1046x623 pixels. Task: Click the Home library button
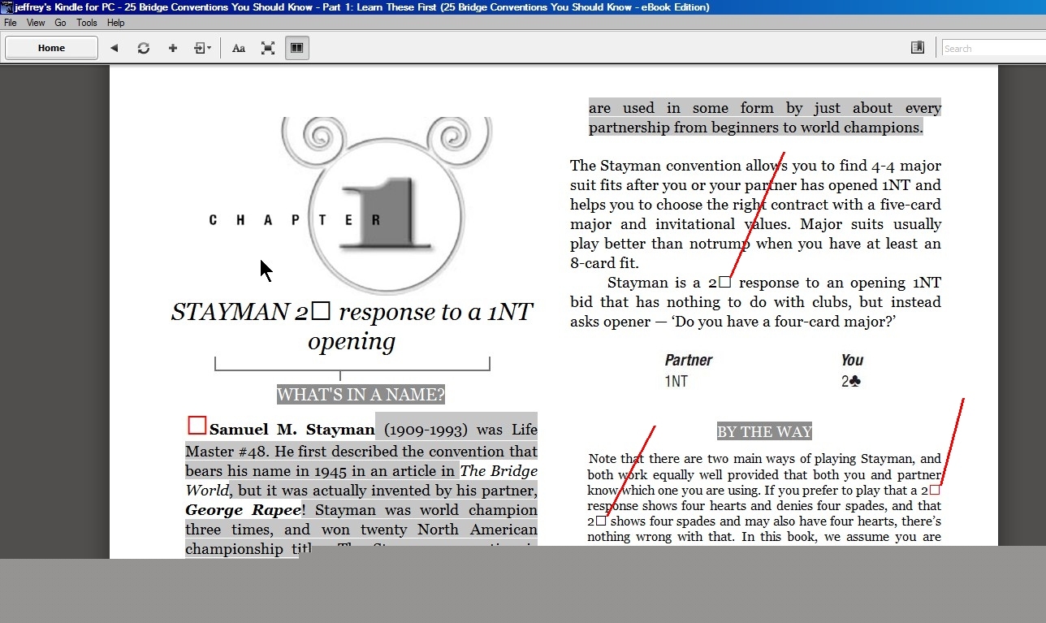pos(51,48)
